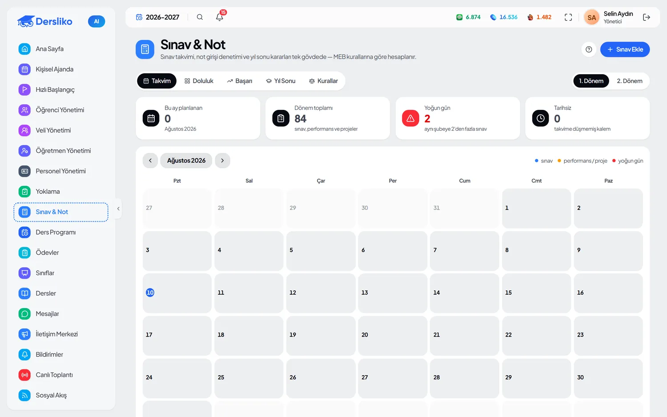Screen dimensions: 667x417
Task: Click the green 6.874 counter
Action: [468, 17]
